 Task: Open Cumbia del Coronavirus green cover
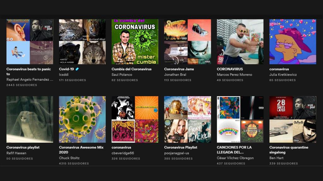point(135,42)
